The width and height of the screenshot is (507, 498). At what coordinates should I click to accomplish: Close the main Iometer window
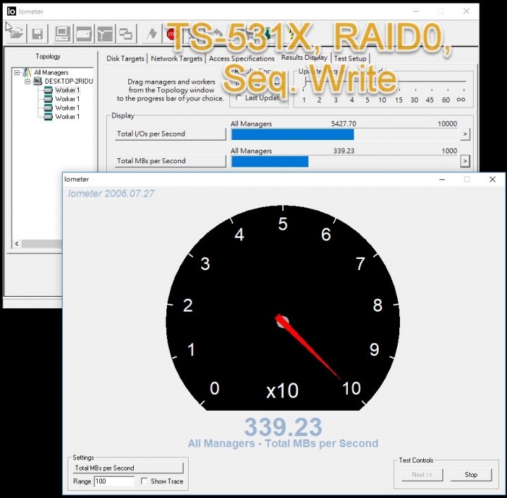tap(466, 11)
